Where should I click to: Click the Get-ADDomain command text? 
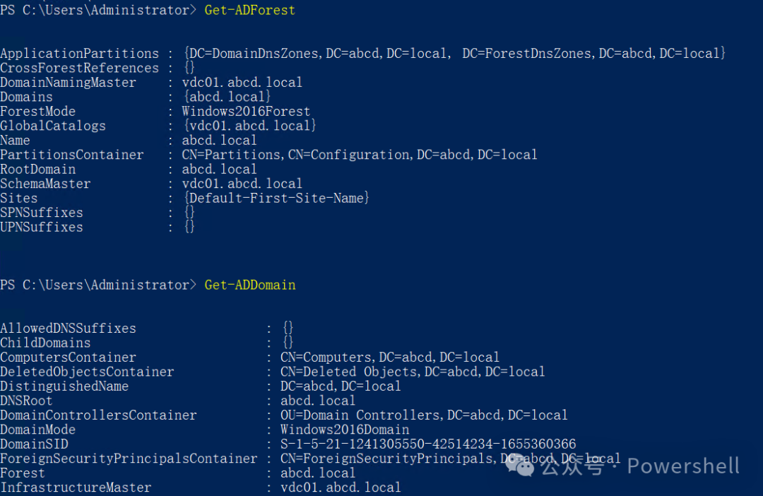[x=249, y=285]
